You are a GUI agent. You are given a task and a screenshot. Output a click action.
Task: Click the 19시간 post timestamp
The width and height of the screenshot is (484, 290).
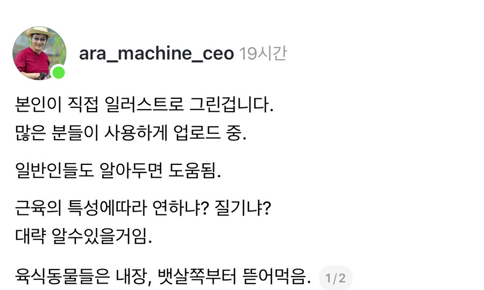tap(263, 54)
